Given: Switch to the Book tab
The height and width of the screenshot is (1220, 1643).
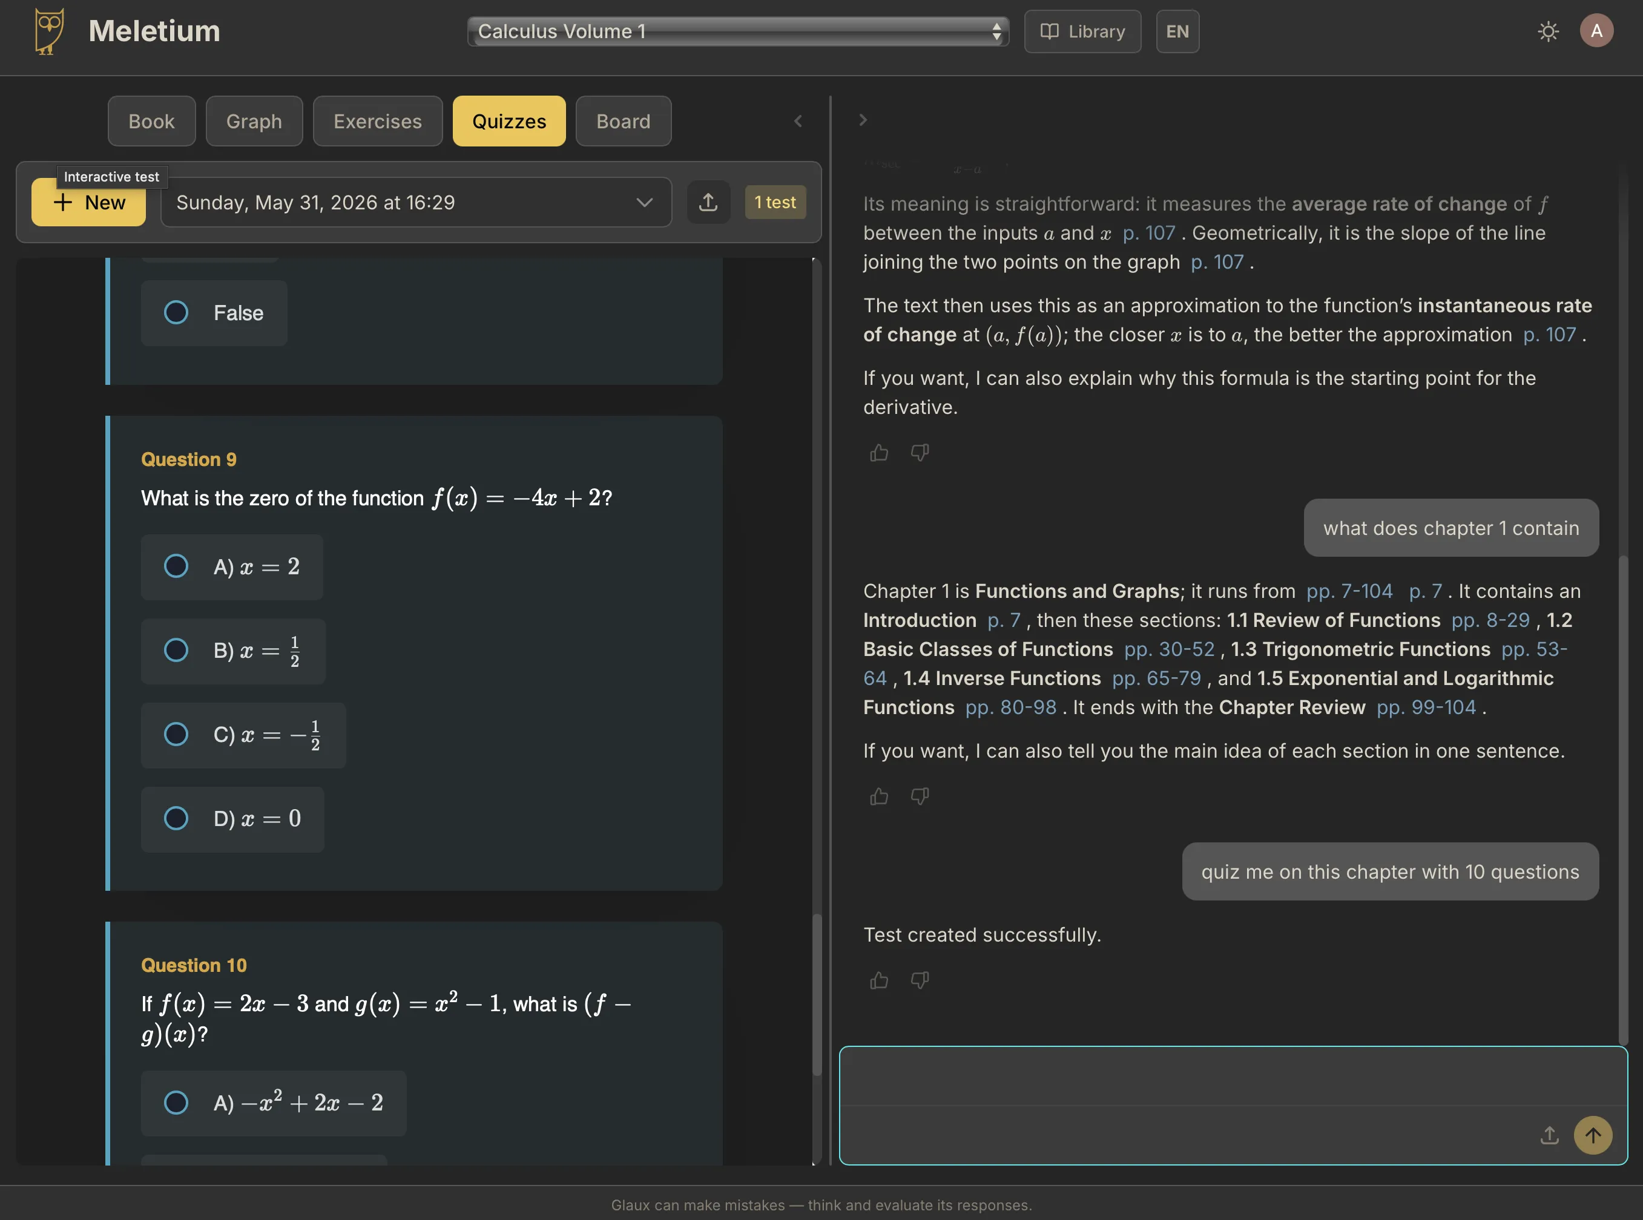Looking at the screenshot, I should pos(151,121).
